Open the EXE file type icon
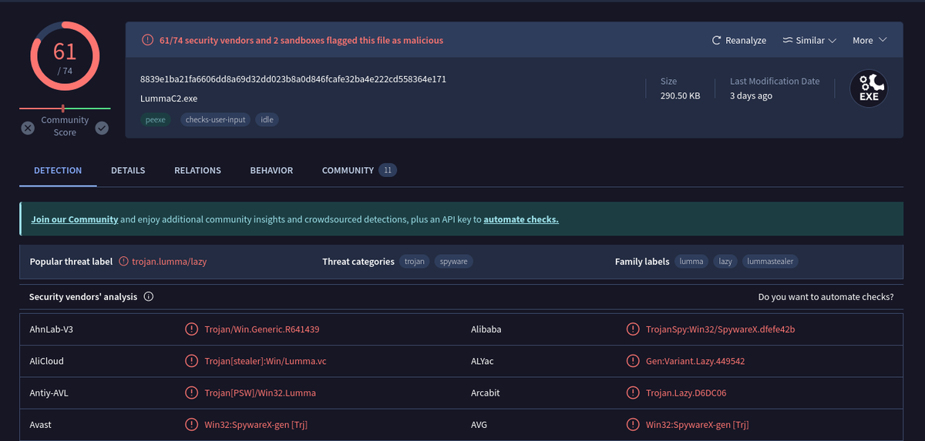925x441 pixels. 869,89
